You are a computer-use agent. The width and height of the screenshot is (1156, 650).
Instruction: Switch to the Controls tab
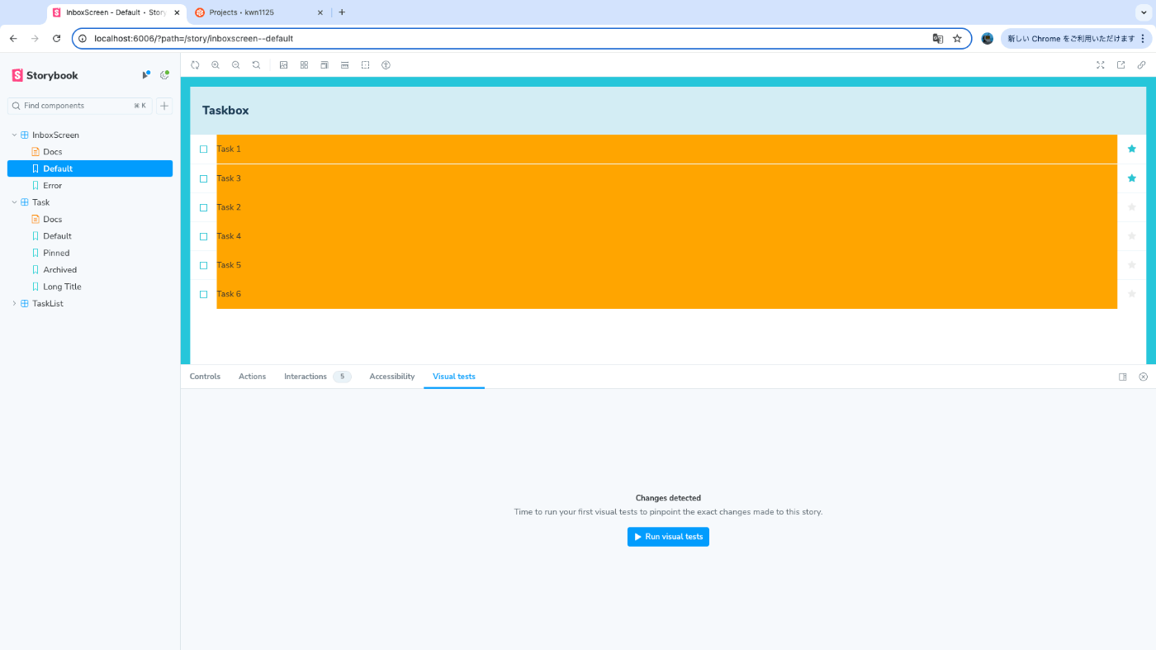205,377
